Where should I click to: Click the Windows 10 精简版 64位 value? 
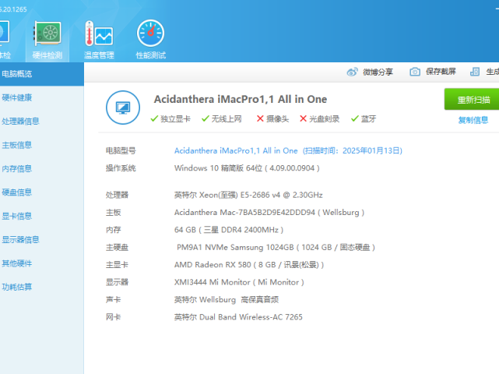pyautogui.click(x=247, y=168)
